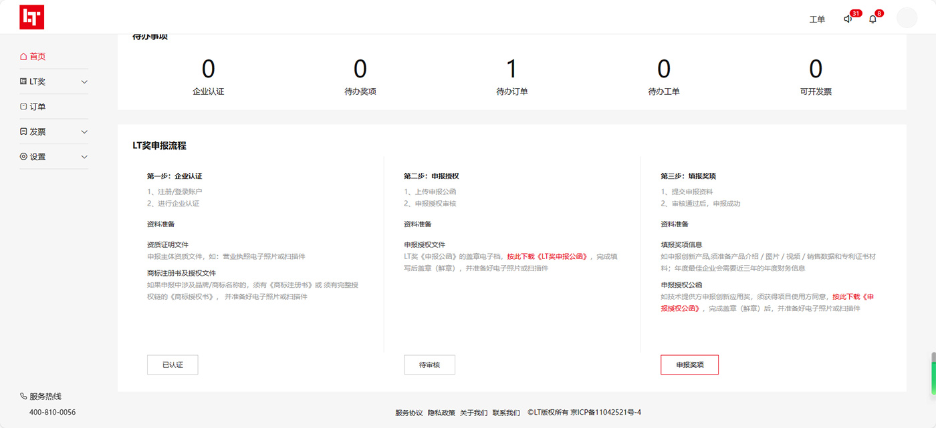Image resolution: width=936 pixels, height=428 pixels.
Task: Select the LT奖 sidebar menu item
Action: click(37, 82)
